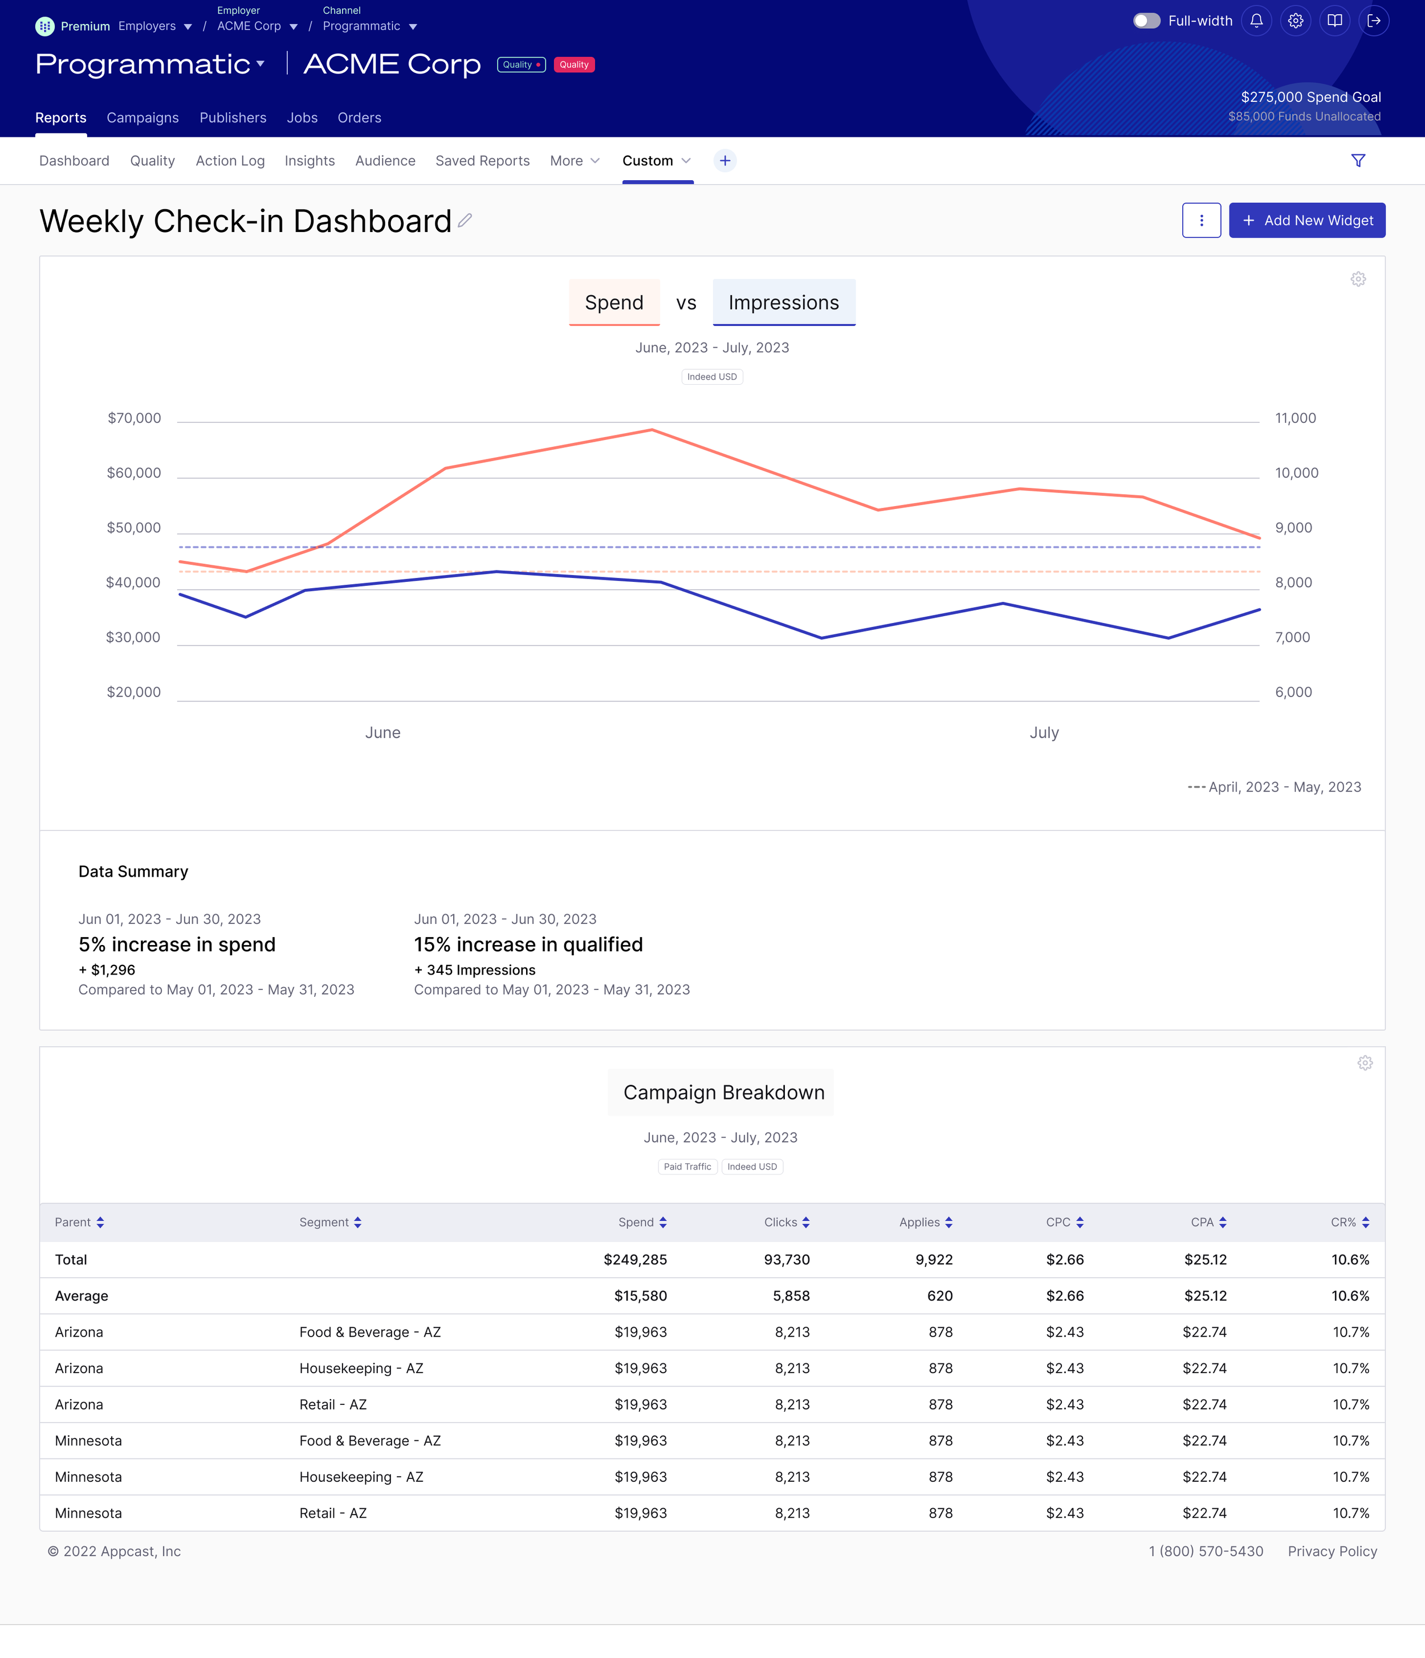Open settings gear in top header
This screenshot has width=1425, height=1658.
pyautogui.click(x=1296, y=21)
